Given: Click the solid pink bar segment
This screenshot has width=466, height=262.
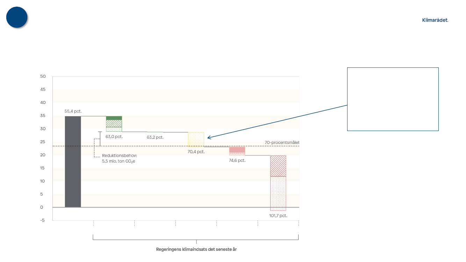Looking at the screenshot, I should (237, 150).
